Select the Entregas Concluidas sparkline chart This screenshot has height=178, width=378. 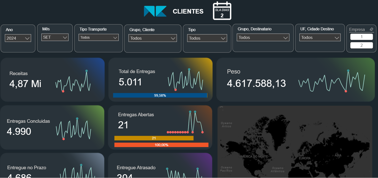[x=73, y=129]
